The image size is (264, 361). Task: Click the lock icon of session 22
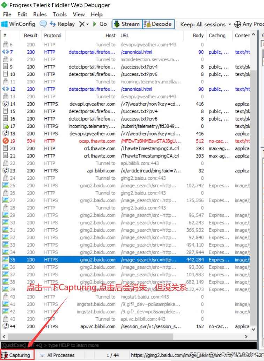(6, 163)
